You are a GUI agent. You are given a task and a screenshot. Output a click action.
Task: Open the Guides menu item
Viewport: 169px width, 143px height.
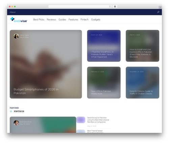coord(62,20)
